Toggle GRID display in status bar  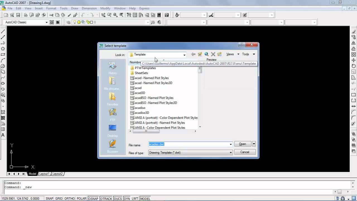tap(59, 199)
